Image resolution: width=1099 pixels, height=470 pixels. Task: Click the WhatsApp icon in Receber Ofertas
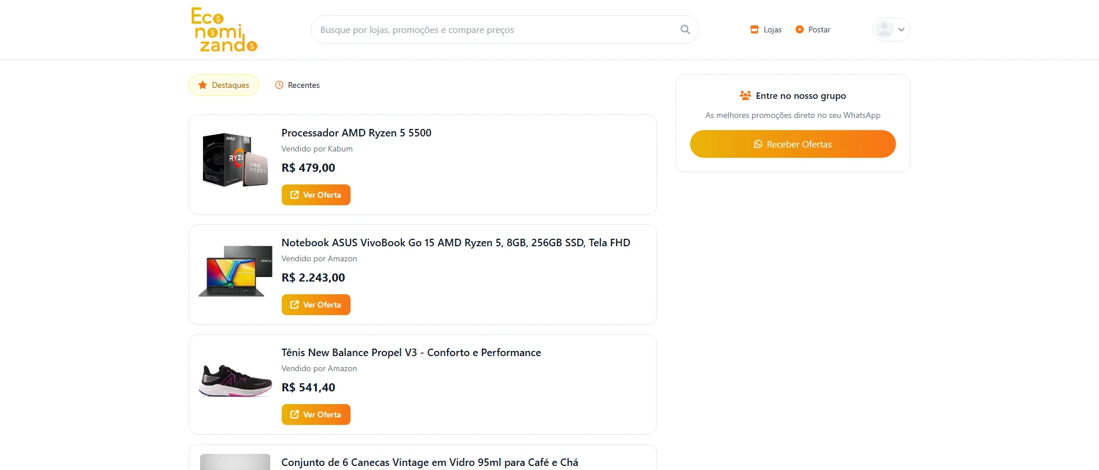coord(758,145)
